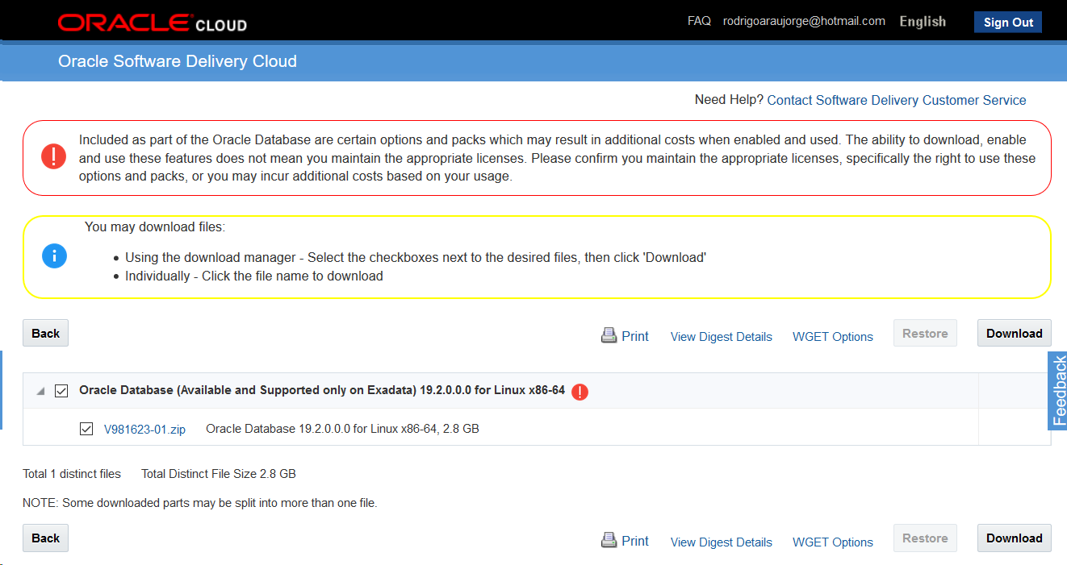
Task: Open bottom View Digest Details link
Action: 722,542
